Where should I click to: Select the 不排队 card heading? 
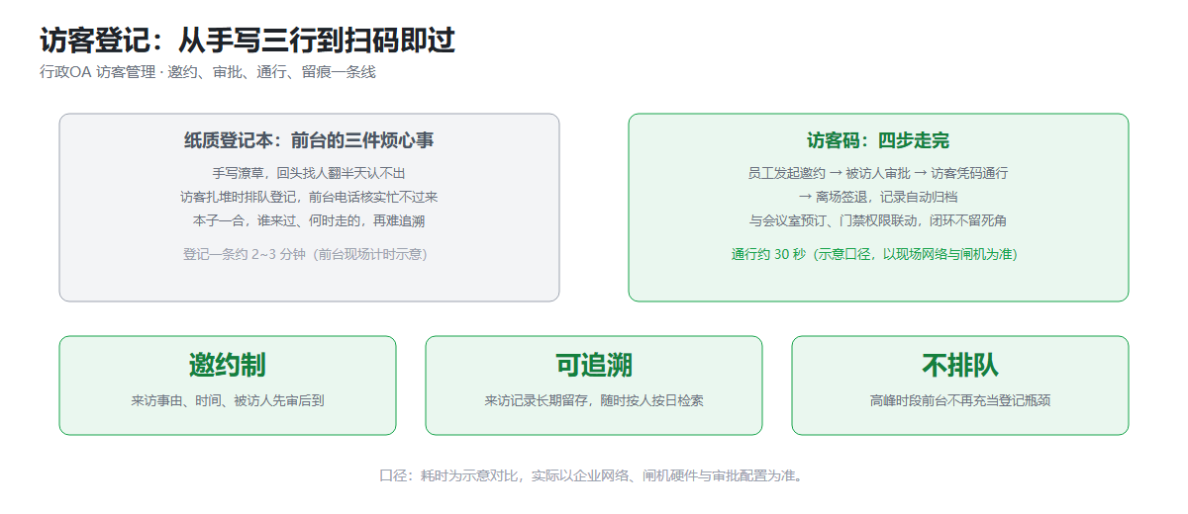click(960, 365)
